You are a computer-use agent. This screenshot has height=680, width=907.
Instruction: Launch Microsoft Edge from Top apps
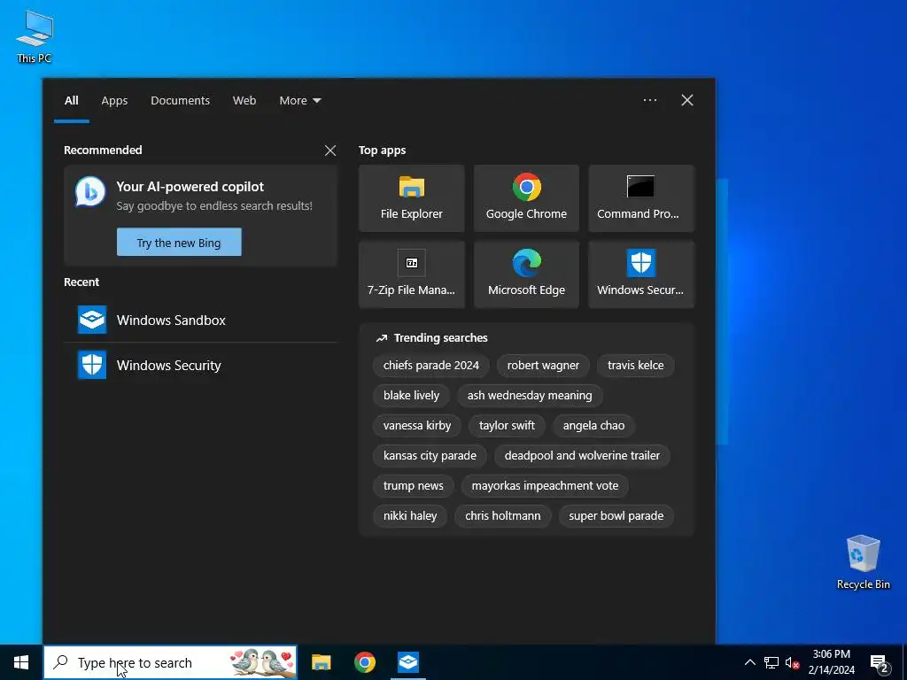[x=526, y=274]
